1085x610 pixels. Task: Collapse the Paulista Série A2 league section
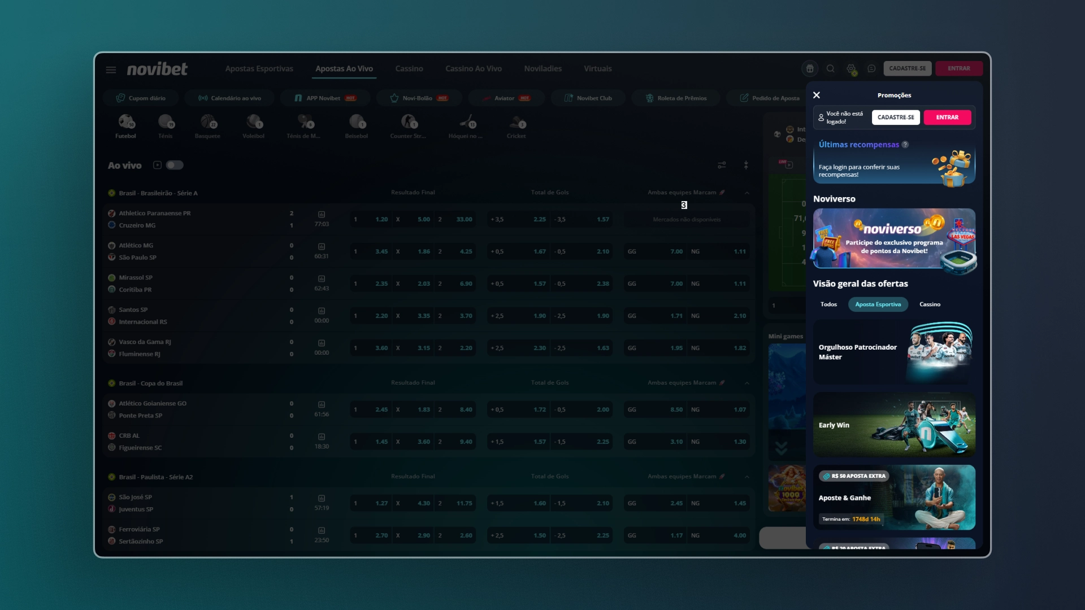click(747, 477)
